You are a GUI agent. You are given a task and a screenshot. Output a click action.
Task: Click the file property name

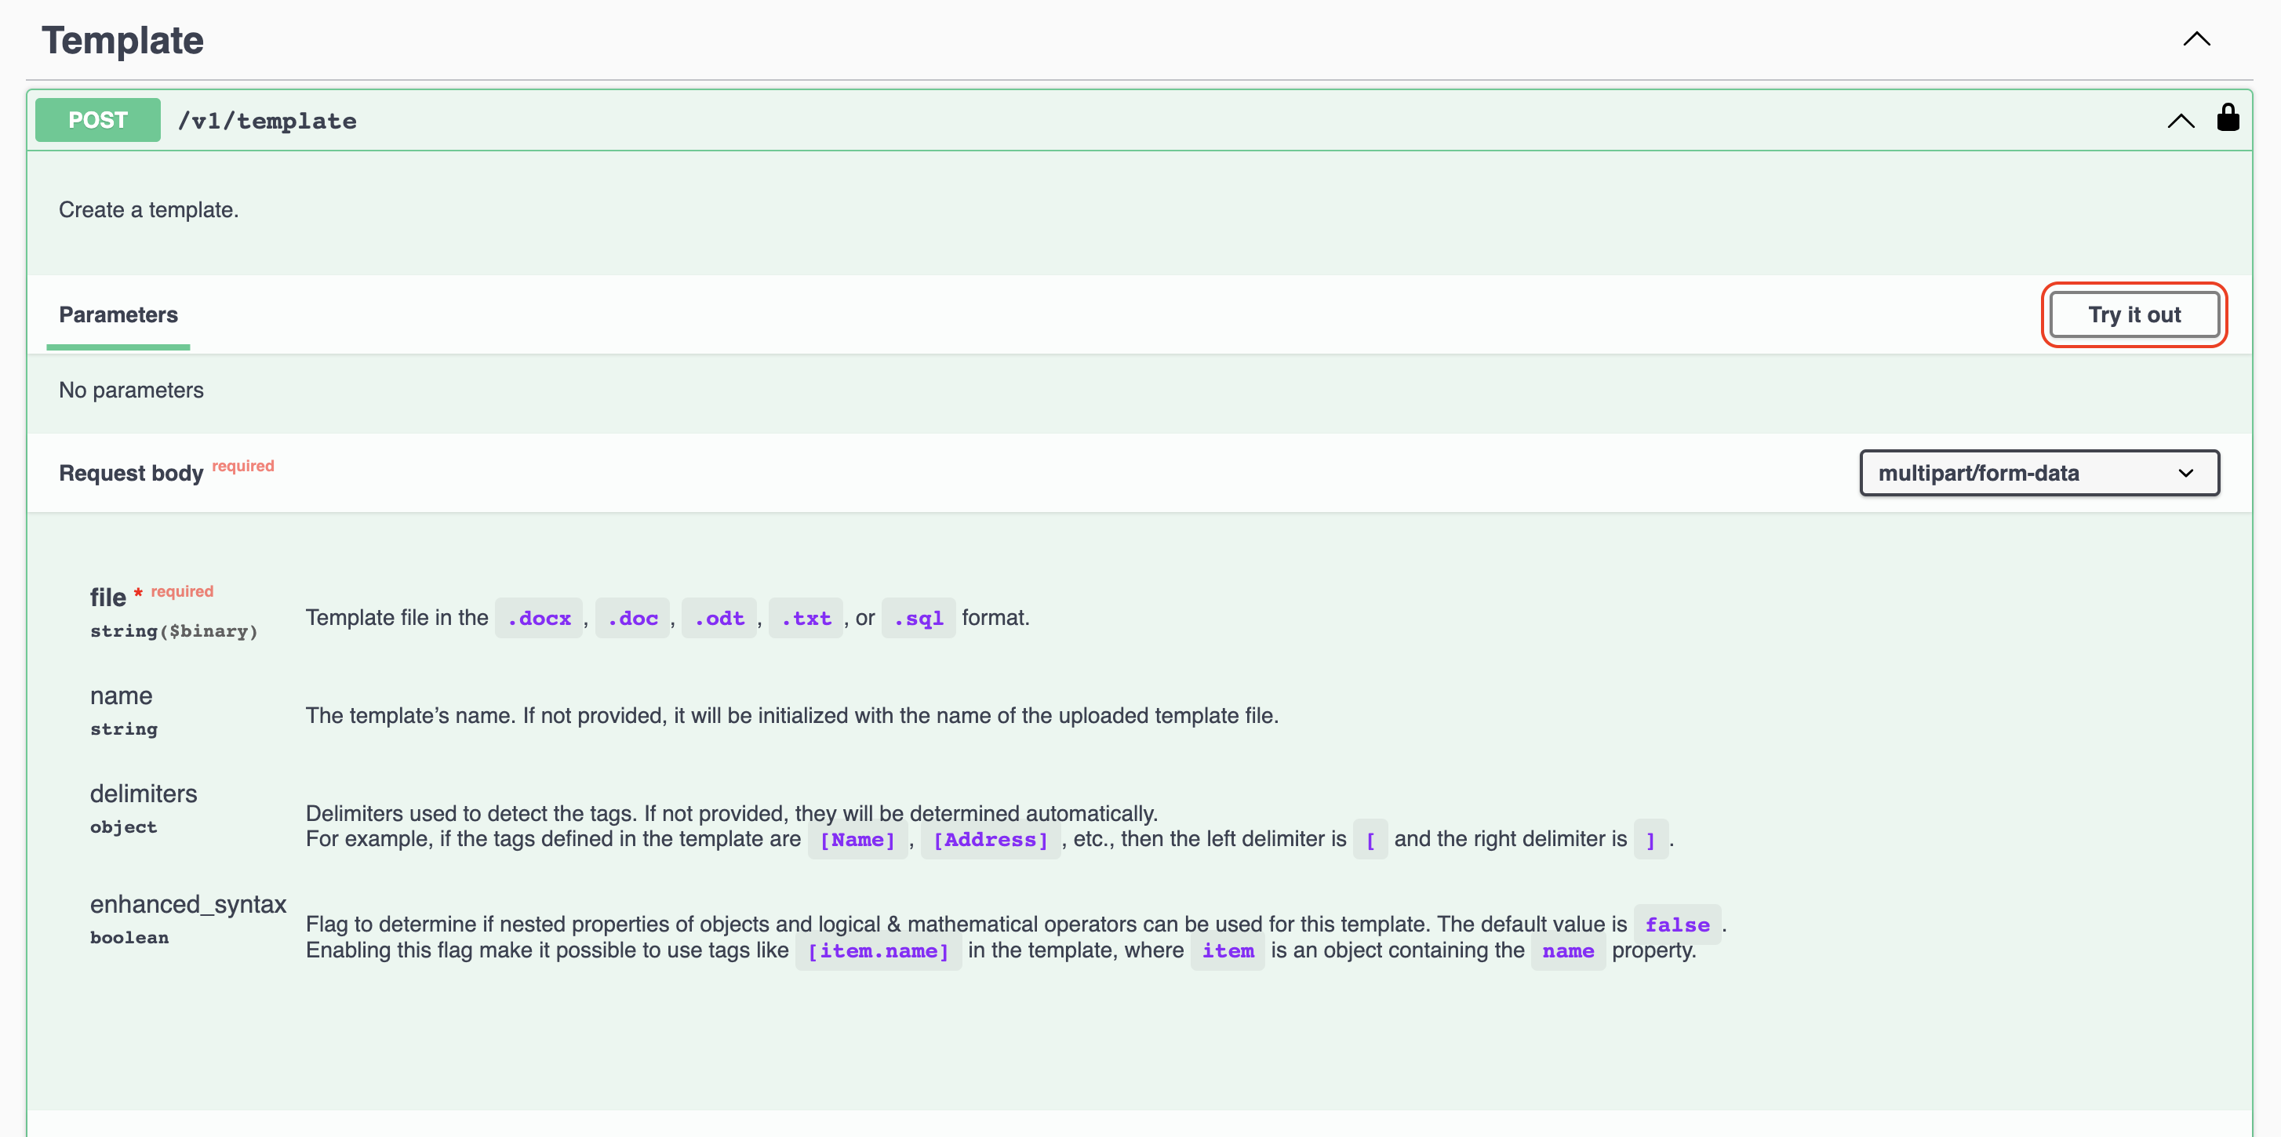coord(107,598)
